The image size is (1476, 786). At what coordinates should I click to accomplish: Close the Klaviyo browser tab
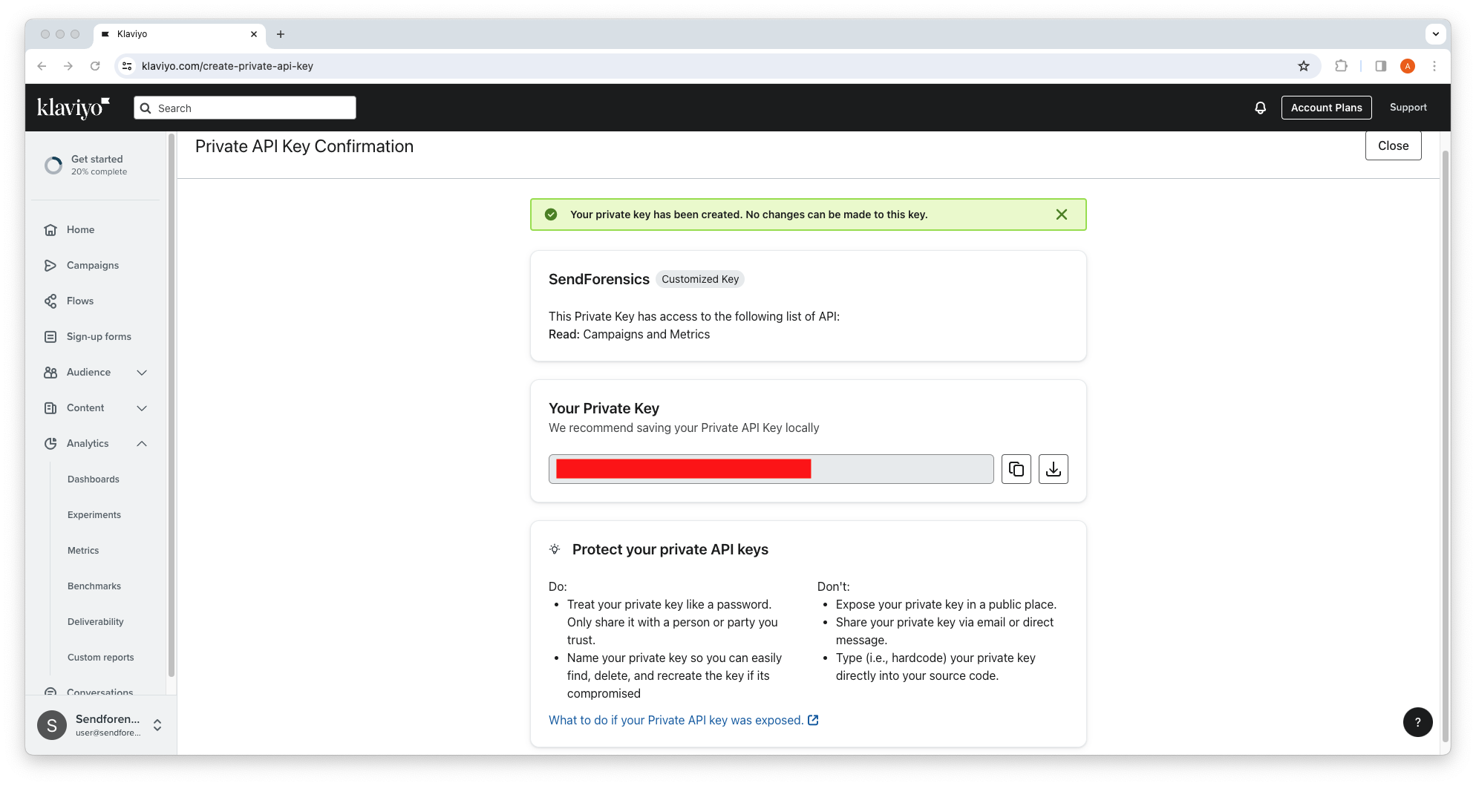click(x=254, y=34)
